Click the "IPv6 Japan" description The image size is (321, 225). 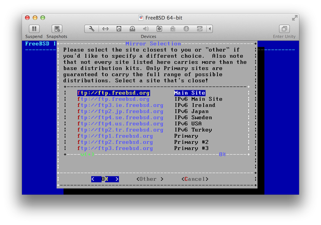click(191, 111)
